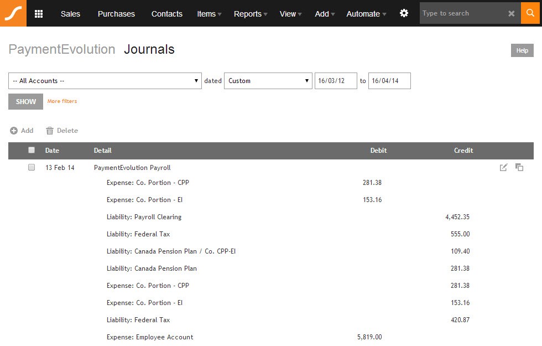Click the orange search magnifier button
Image resolution: width=542 pixels, height=346 pixels.
pyautogui.click(x=530, y=13)
